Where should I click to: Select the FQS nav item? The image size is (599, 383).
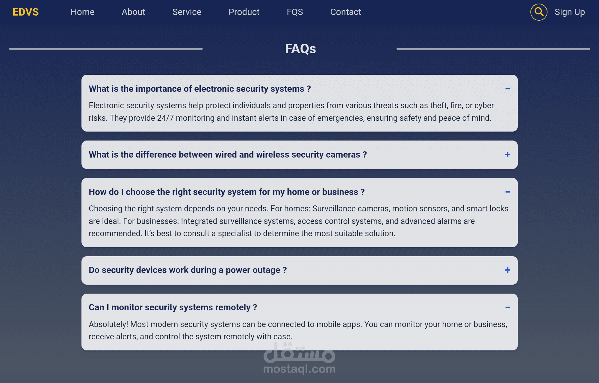295,12
